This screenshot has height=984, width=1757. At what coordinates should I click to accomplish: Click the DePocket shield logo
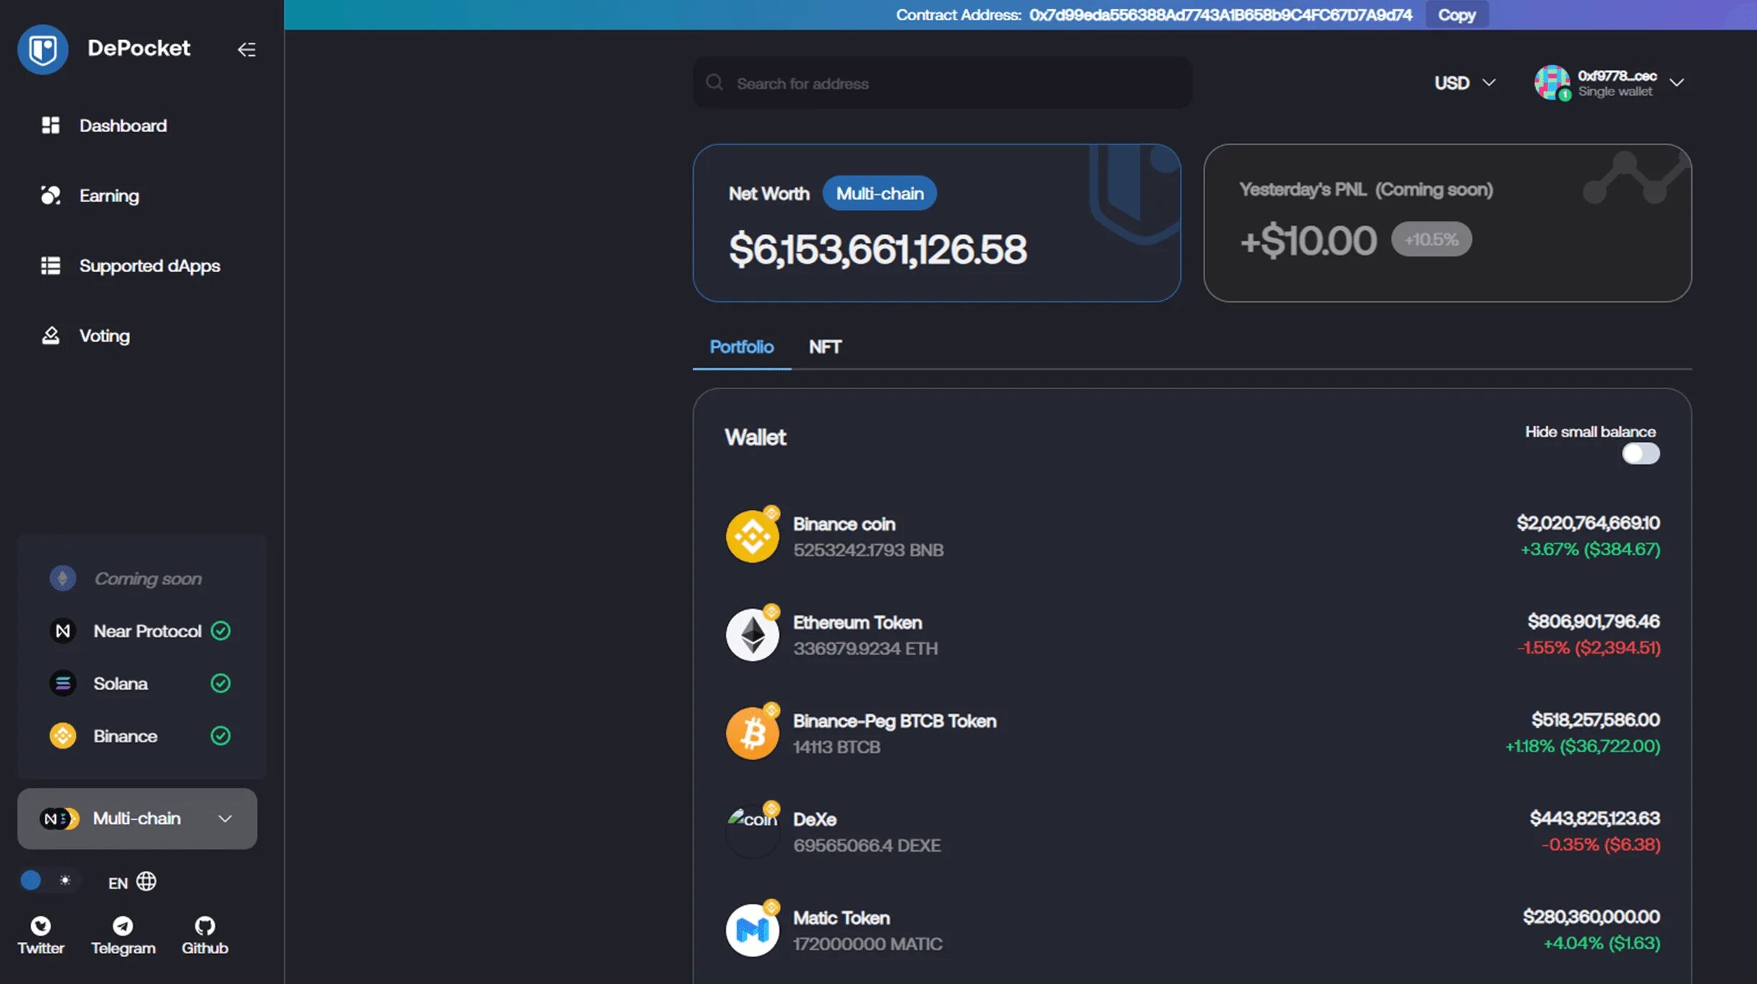(43, 49)
